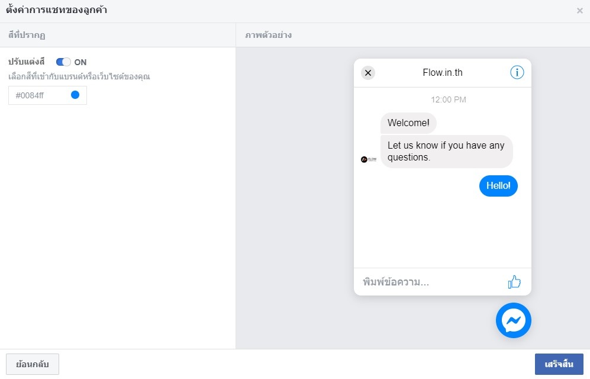
Task: Click the Flow.in.th chat title
Action: [x=443, y=72]
